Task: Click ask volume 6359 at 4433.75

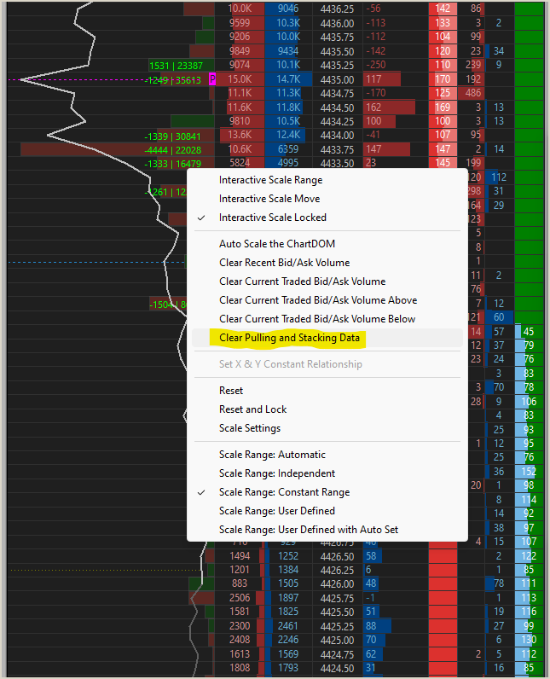Action: 288,149
